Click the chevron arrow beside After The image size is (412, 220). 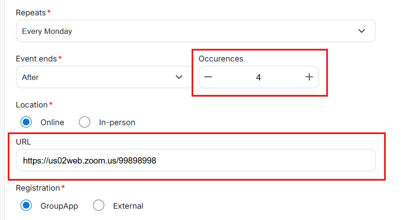click(179, 77)
